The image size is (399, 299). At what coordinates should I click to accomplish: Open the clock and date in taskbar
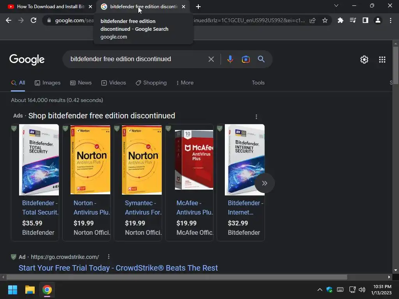(x=381, y=290)
